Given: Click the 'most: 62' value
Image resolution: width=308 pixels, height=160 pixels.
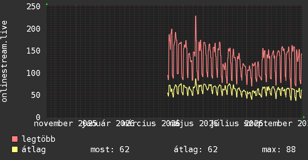Looking at the screenshot, I should coord(110,150).
